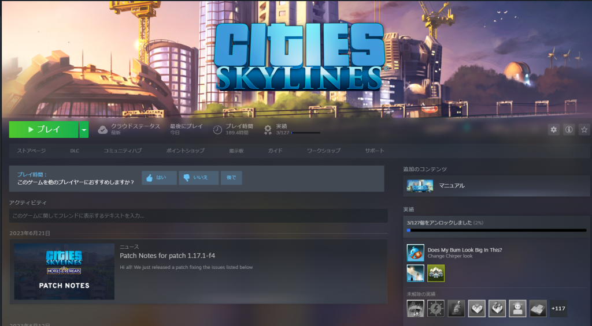
Task: Open the Patch Notes thumbnail image
Action: [x=64, y=271]
